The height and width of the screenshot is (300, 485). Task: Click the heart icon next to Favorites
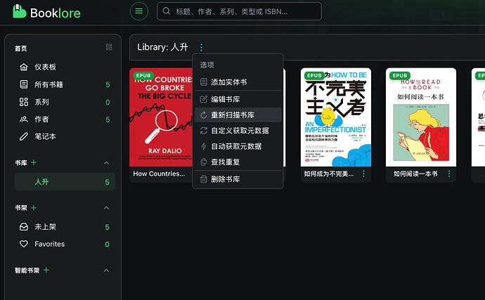click(x=24, y=244)
